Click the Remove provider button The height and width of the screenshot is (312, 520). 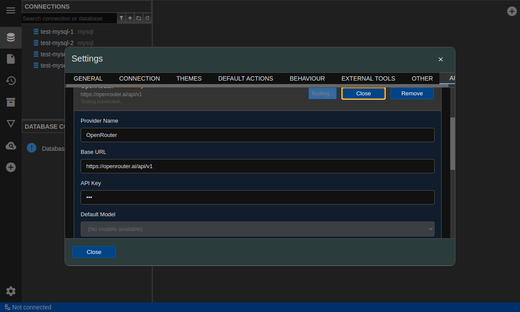[412, 94]
